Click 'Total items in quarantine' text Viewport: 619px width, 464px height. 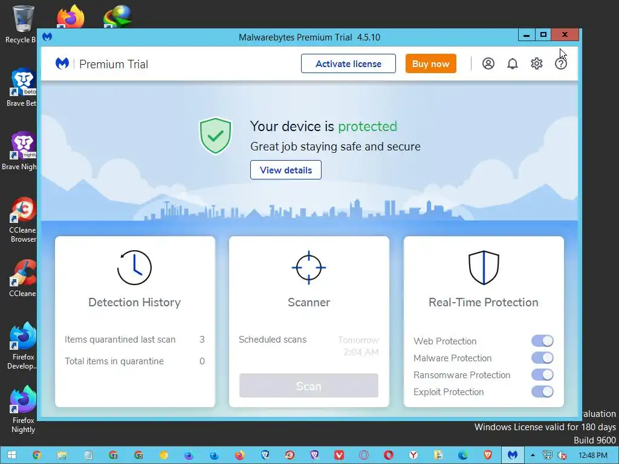(x=114, y=361)
